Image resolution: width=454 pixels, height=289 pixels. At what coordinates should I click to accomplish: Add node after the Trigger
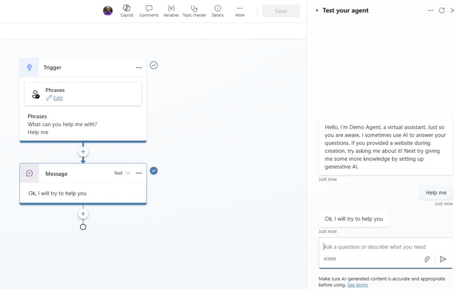point(83,152)
